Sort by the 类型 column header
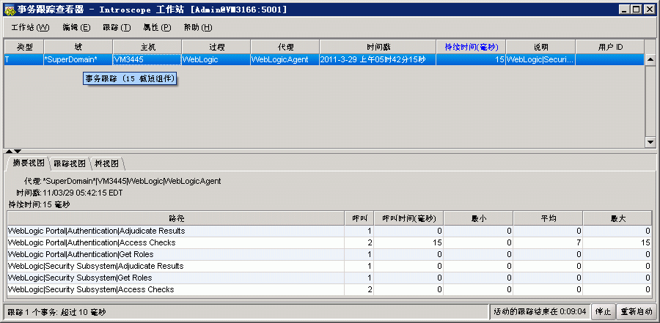Screen dimensions: 660x323 click(x=24, y=47)
